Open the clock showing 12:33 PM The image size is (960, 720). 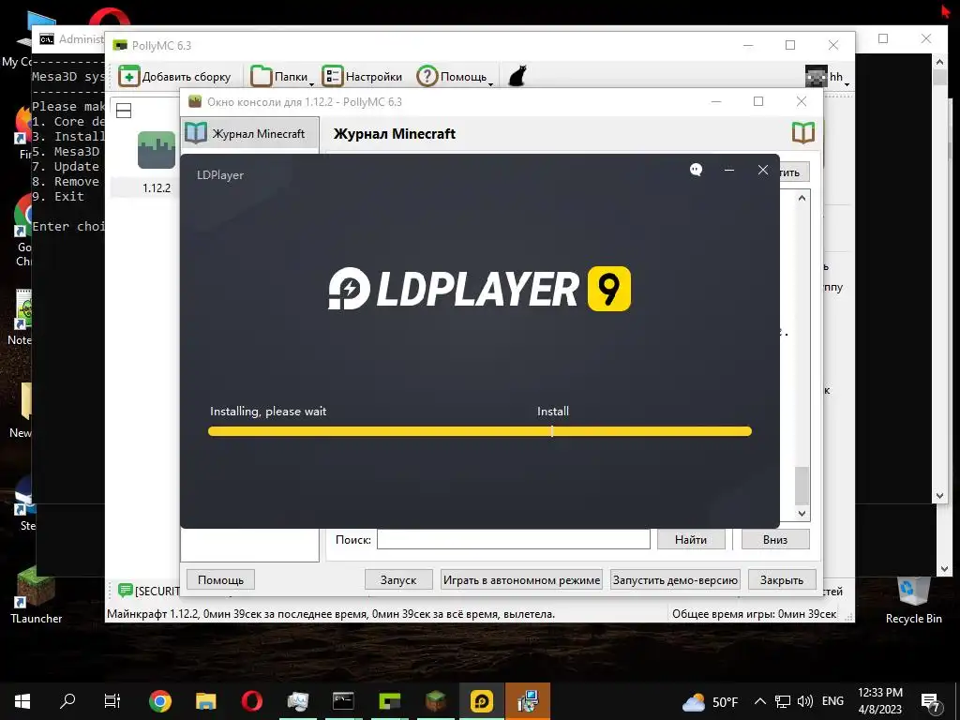pyautogui.click(x=880, y=701)
